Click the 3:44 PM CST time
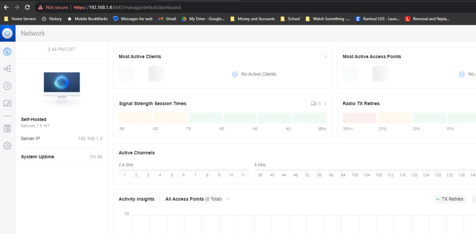 point(61,49)
